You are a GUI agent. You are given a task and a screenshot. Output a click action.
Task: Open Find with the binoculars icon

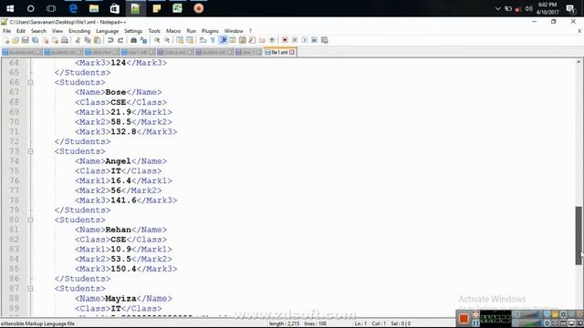point(133,40)
